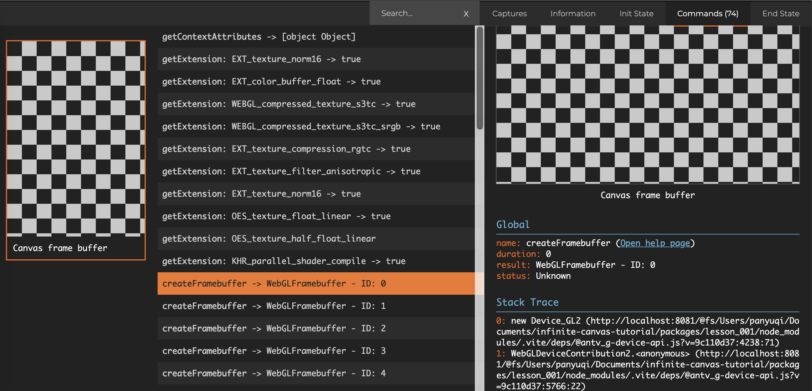Viewport: 812px width, 391px height.
Task: Select the Canvas frame buffer thumbnail on left
Action: (76, 150)
